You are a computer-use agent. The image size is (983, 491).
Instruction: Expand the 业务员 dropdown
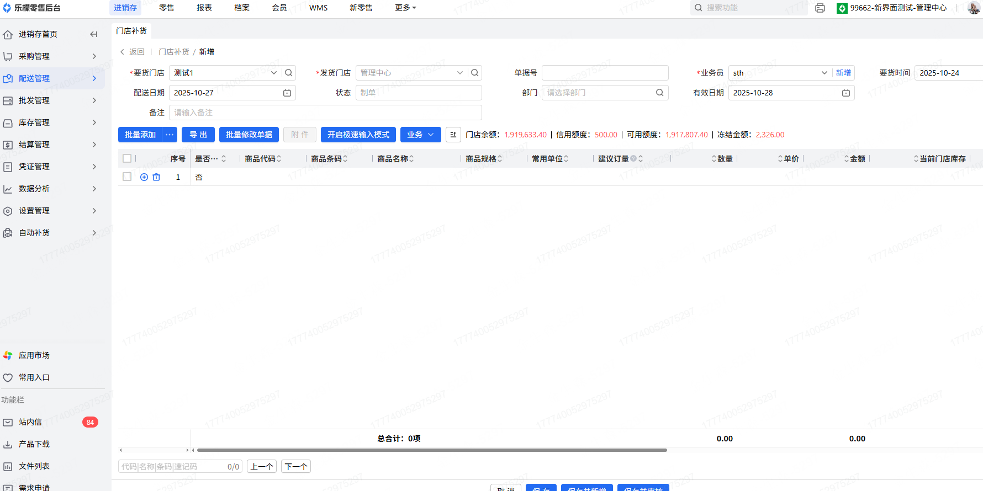tap(824, 73)
